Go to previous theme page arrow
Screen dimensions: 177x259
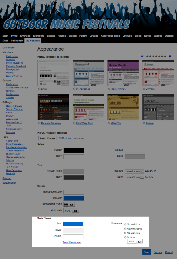click(142, 56)
